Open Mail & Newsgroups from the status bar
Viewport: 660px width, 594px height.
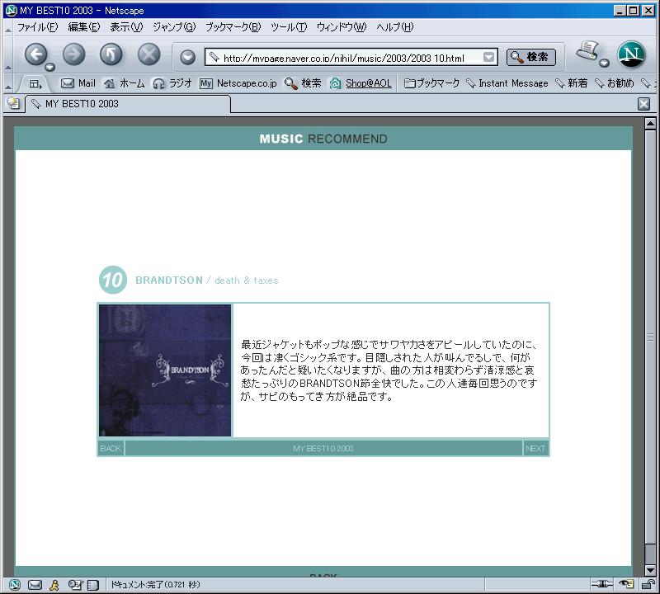pyautogui.click(x=35, y=585)
